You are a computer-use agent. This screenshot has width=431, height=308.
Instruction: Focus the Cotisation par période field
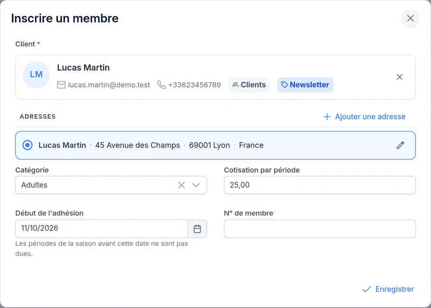click(319, 185)
